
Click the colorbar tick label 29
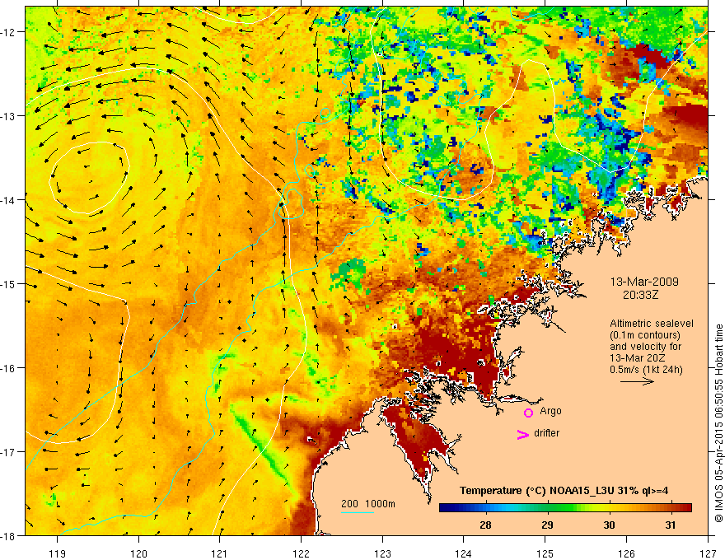pos(547,525)
